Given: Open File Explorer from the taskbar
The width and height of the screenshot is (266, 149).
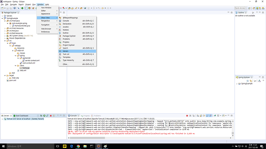Looking at the screenshot, I should point(85,146).
